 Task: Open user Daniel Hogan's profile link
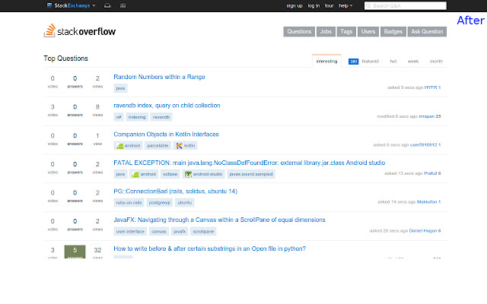click(423, 231)
